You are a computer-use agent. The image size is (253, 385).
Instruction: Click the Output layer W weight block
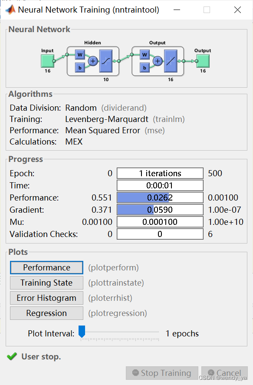pyautogui.click(x=145, y=55)
